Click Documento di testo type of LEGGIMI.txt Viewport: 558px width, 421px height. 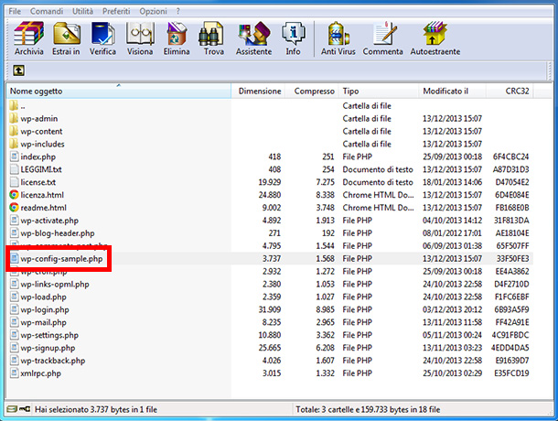tap(378, 169)
